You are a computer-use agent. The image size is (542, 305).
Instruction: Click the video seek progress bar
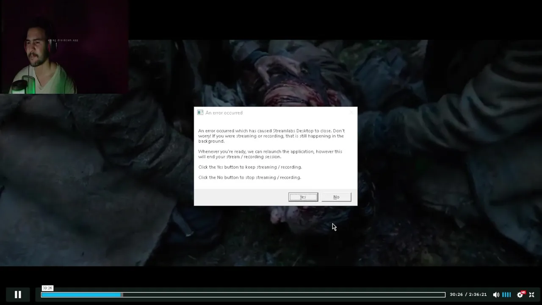pos(243,294)
